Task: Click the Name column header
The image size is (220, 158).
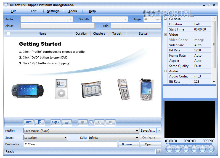Action: (43, 34)
